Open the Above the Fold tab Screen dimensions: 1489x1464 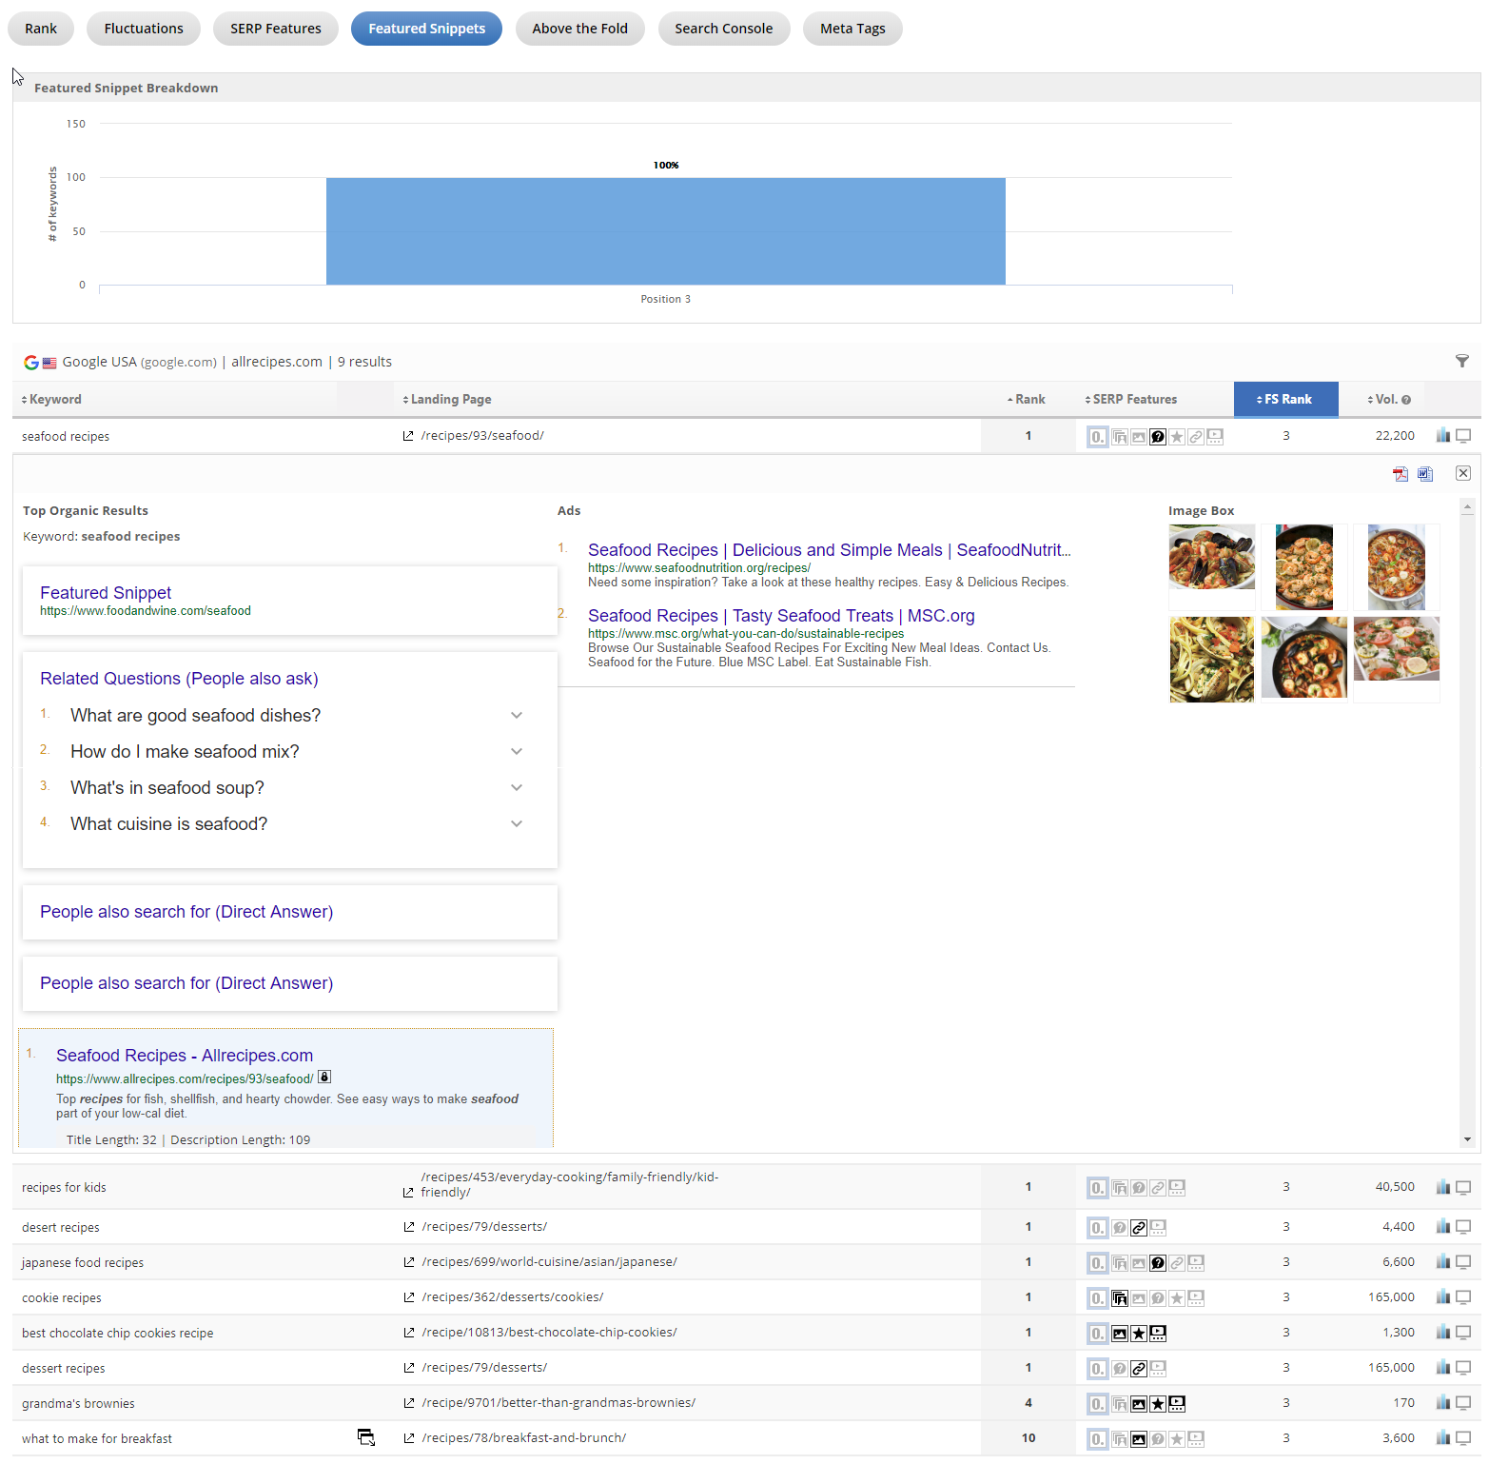(x=579, y=29)
